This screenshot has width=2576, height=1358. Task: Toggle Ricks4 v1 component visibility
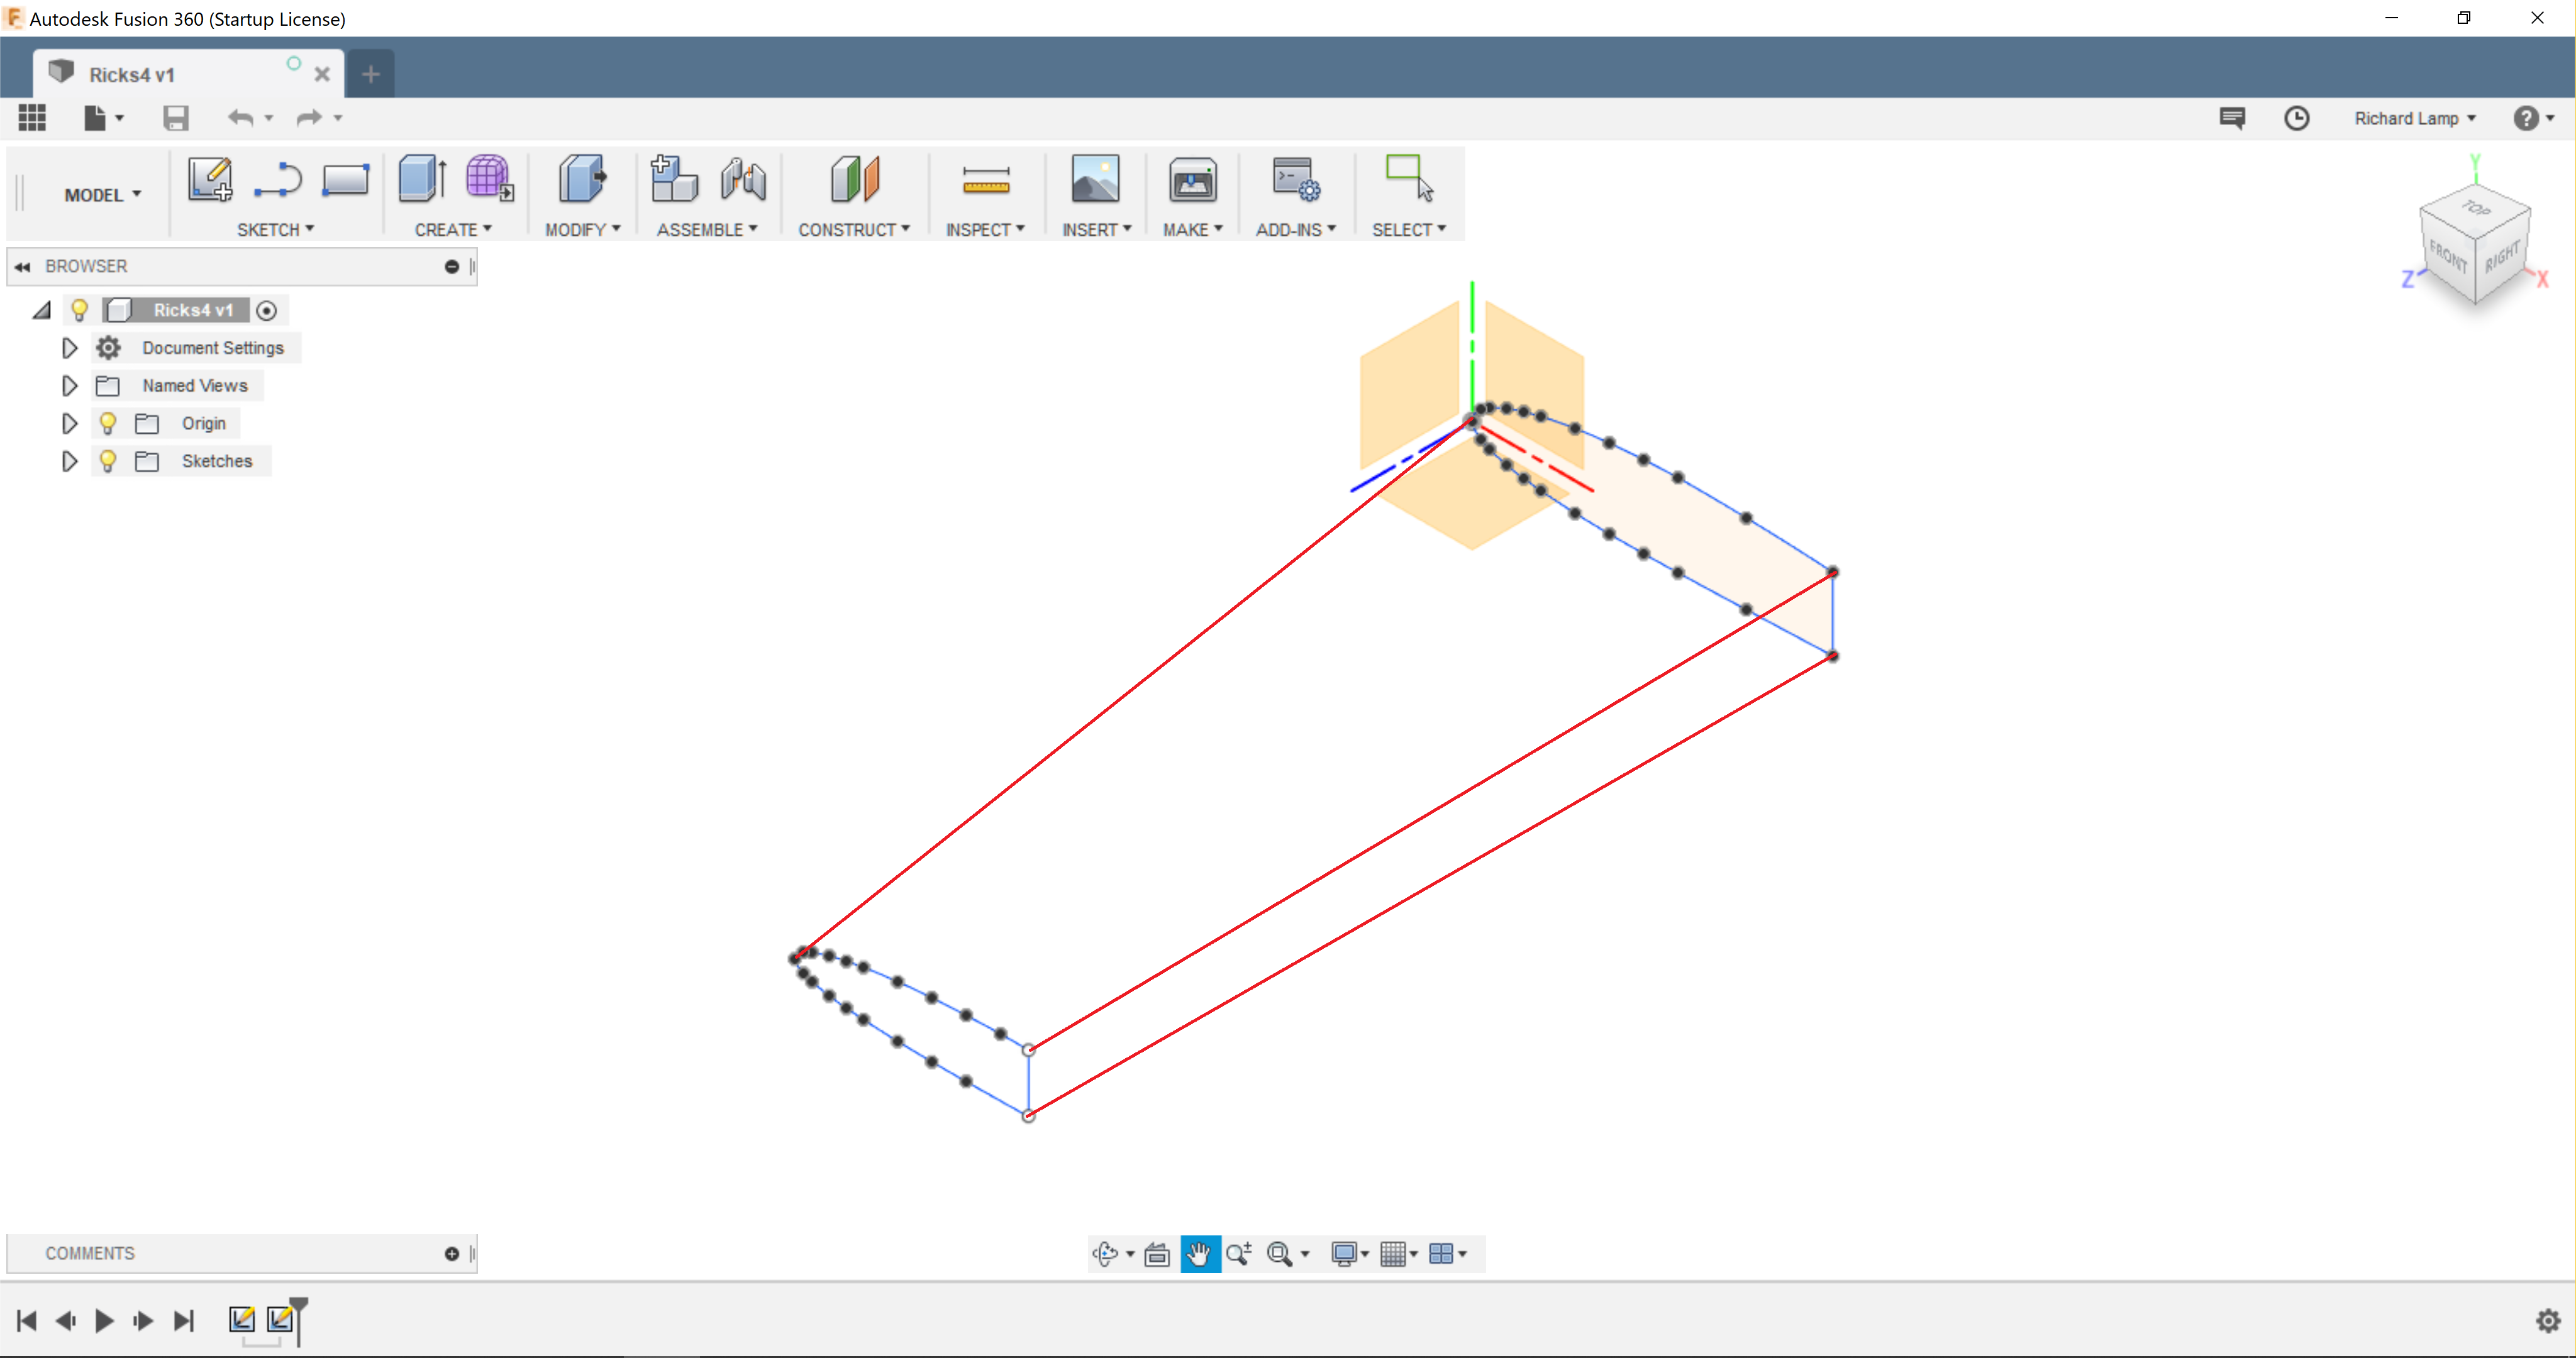click(x=80, y=309)
